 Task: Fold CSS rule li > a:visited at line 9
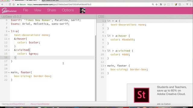105,51
